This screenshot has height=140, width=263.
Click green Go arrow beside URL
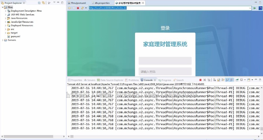click(x=255, y=8)
